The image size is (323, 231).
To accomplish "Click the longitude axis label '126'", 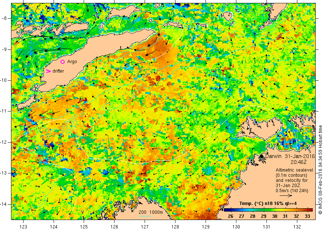I will (114, 227).
